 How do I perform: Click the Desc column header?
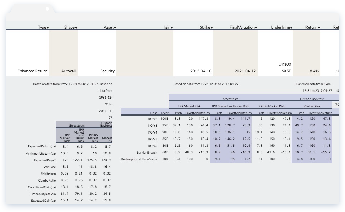coord(153,113)
